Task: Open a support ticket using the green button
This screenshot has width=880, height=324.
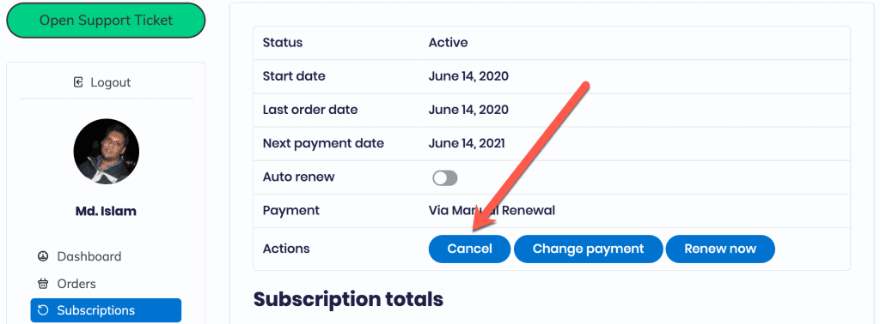Action: coord(106,21)
